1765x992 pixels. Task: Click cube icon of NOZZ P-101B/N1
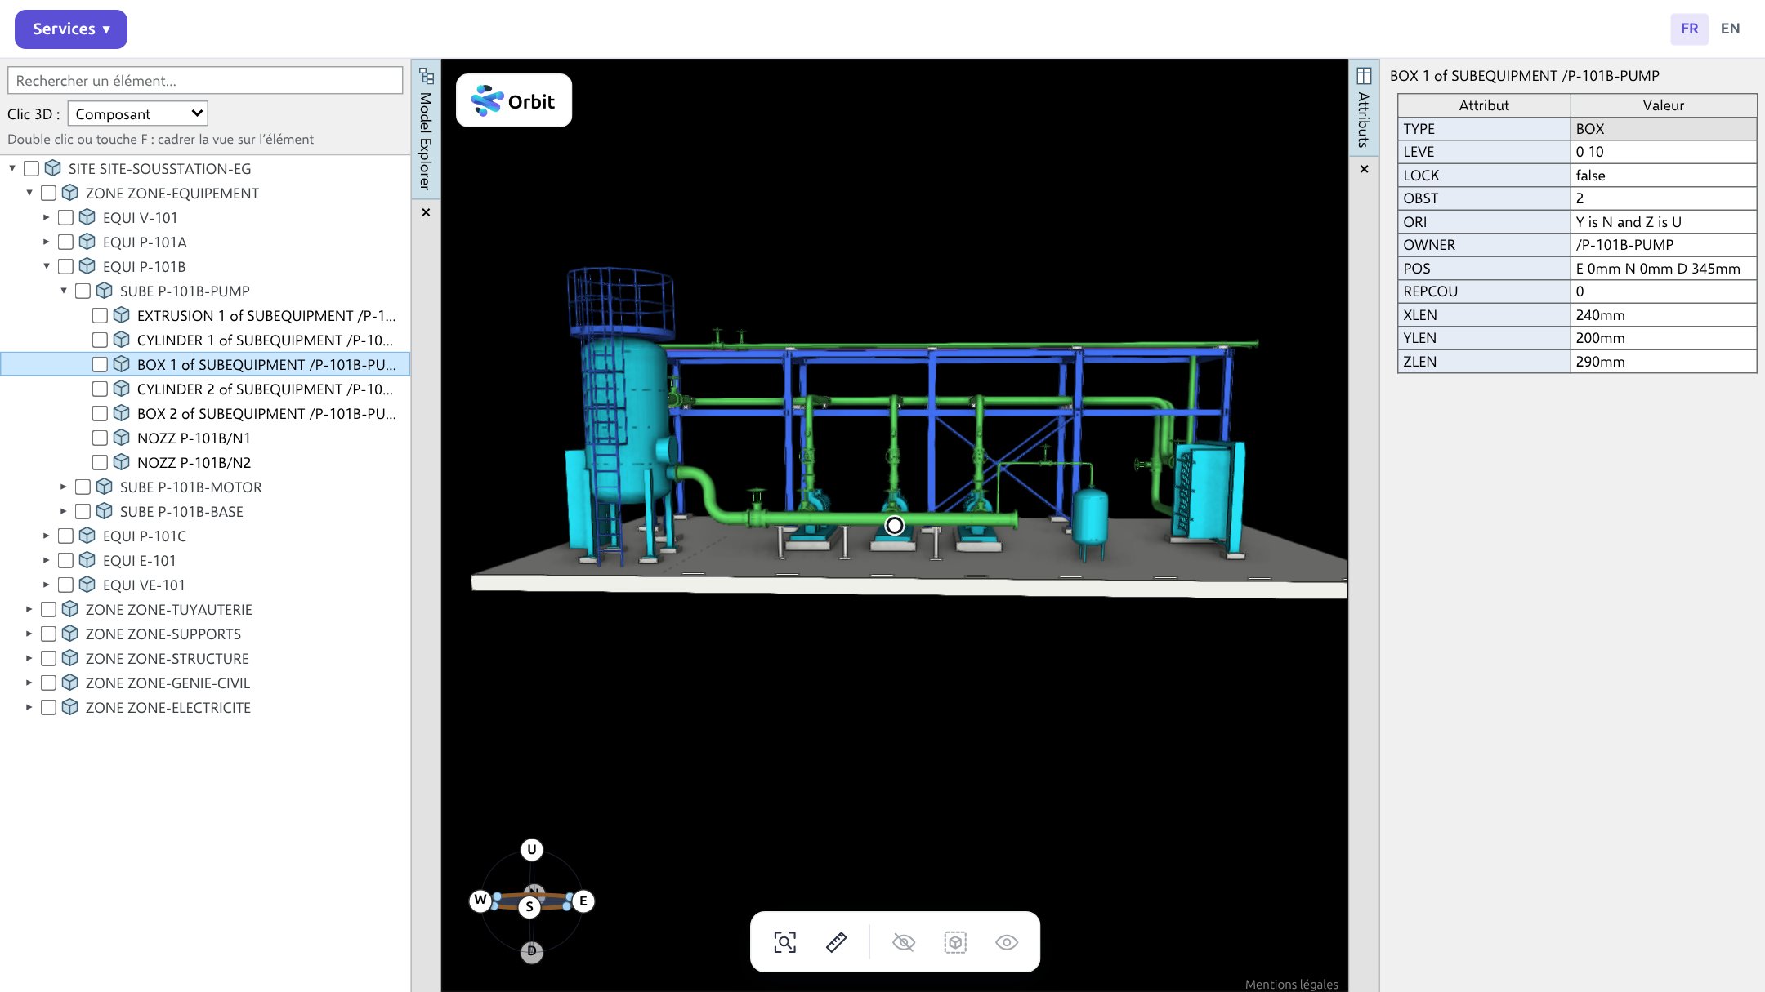122,438
